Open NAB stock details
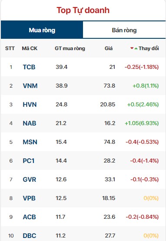166x241 pixels. coord(30,123)
